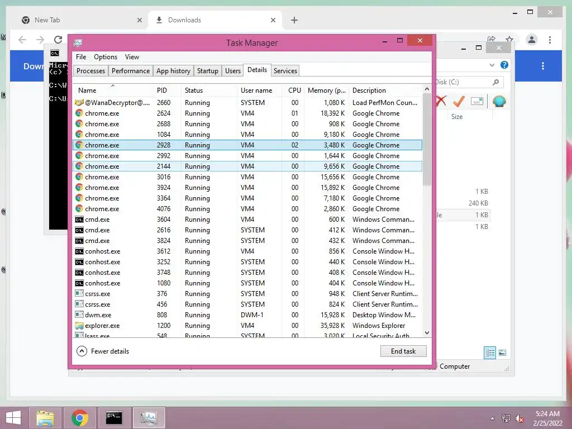Click the muted volume tray icon
Image resolution: width=572 pixels, height=429 pixels.
coord(519,418)
